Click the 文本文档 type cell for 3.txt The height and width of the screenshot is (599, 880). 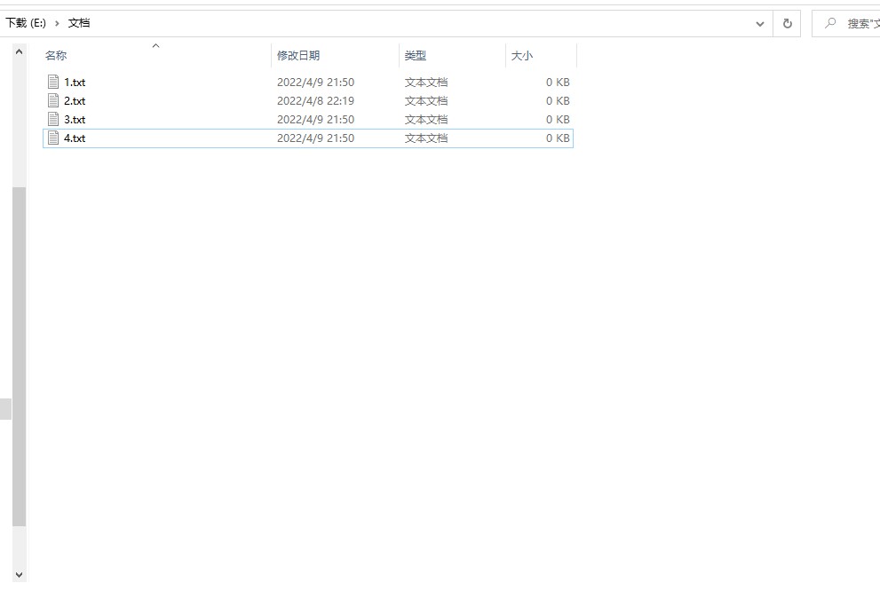click(426, 119)
